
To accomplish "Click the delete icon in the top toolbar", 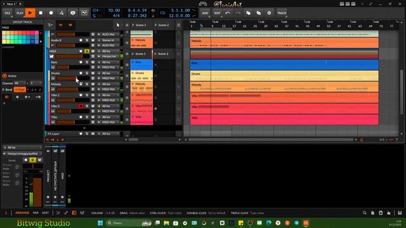I will coord(269,13).
